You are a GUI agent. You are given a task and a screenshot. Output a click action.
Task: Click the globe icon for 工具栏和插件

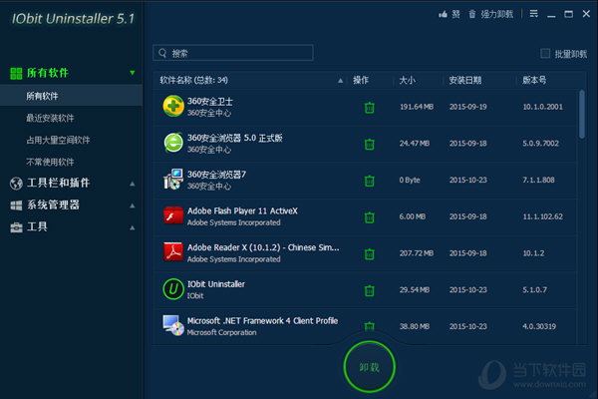(x=16, y=184)
